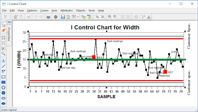
Task: Open the Tools menu
Action: click(x=92, y=11)
